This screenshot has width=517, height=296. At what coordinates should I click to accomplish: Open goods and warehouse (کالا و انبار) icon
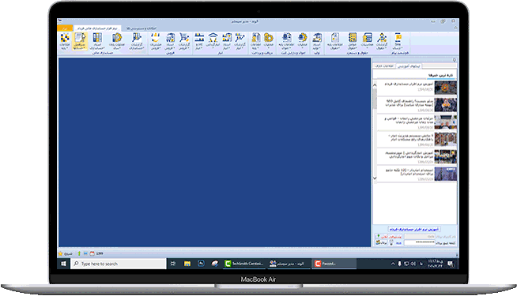pyautogui.click(x=199, y=41)
